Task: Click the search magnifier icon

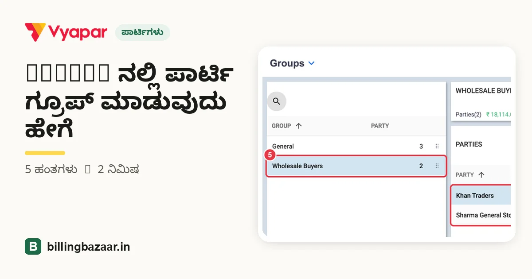Action: click(277, 101)
